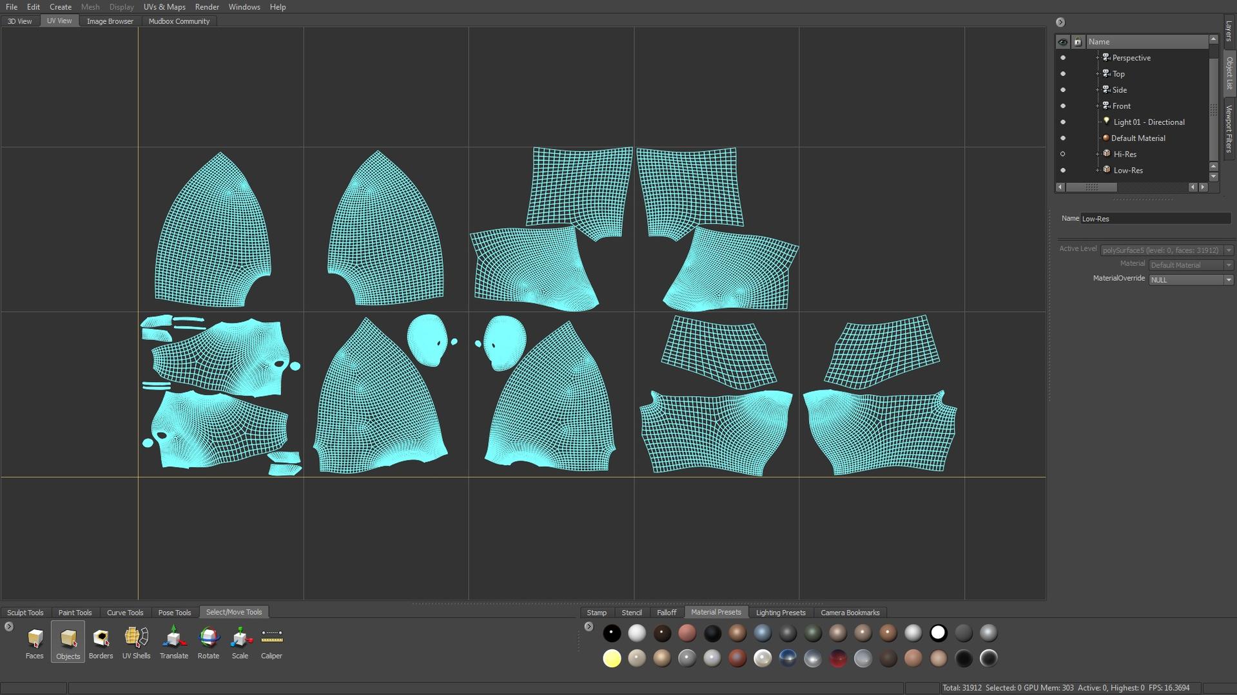This screenshot has height=695, width=1237.
Task: Toggle visibility of Top camera
Action: click(x=1062, y=74)
